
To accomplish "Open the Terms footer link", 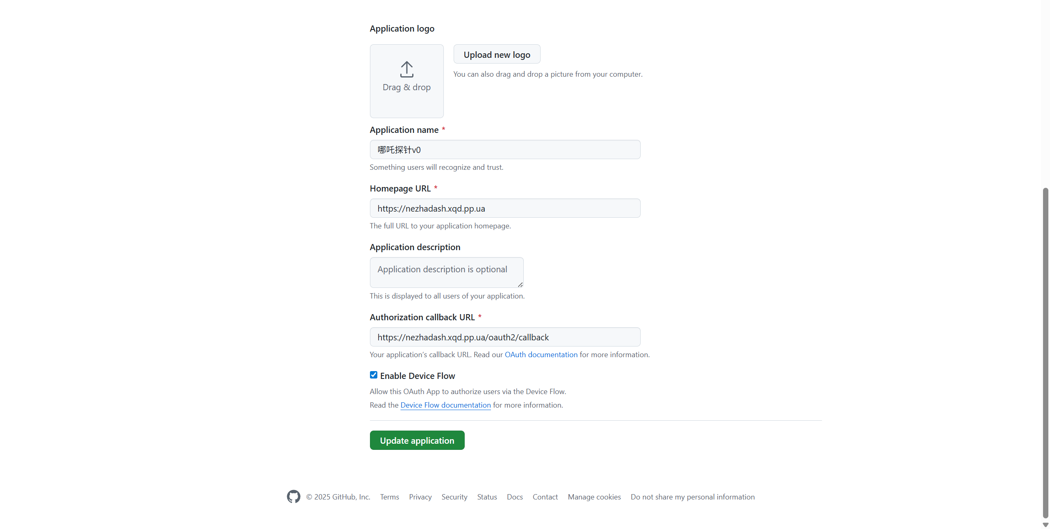I will click(389, 497).
